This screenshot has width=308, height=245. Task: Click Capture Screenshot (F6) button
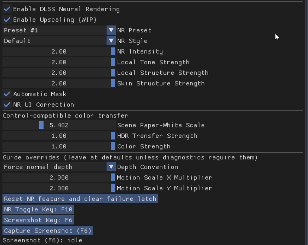click(x=48, y=230)
